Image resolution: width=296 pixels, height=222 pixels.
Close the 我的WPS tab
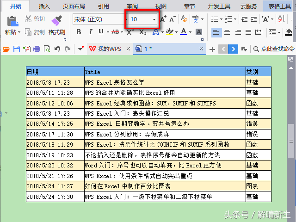click(128, 49)
